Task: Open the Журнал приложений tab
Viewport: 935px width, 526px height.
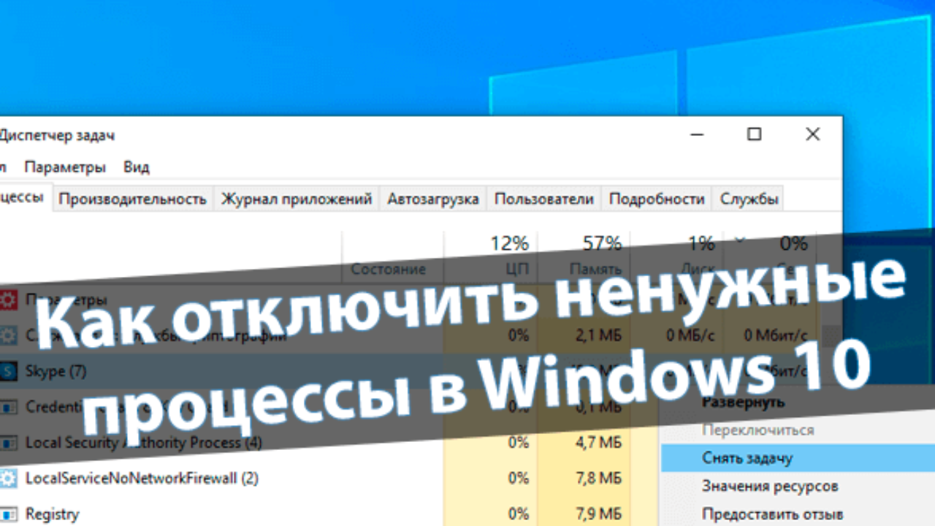Action: coord(297,199)
